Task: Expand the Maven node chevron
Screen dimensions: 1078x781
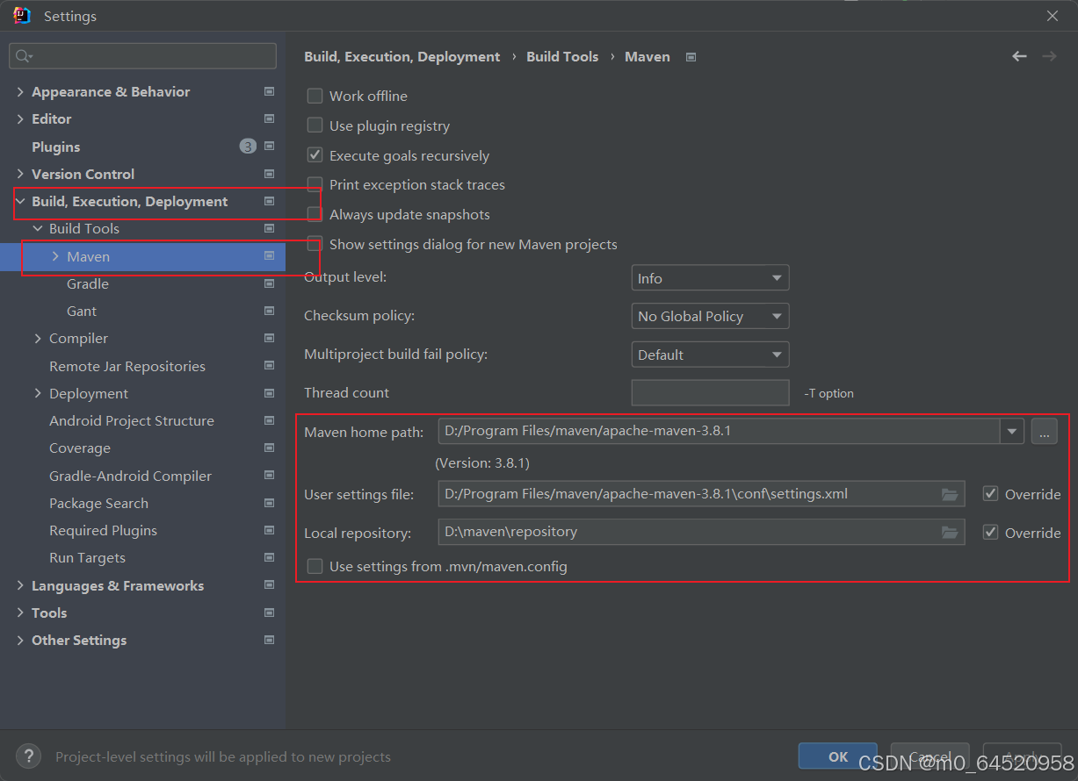Action: [x=55, y=256]
